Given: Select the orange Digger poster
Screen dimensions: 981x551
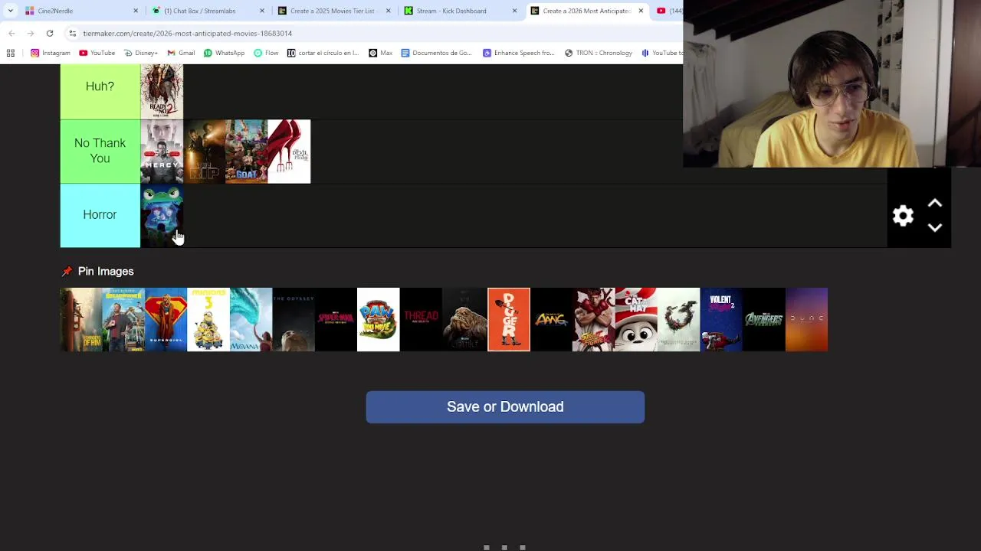Looking at the screenshot, I should coord(509,319).
